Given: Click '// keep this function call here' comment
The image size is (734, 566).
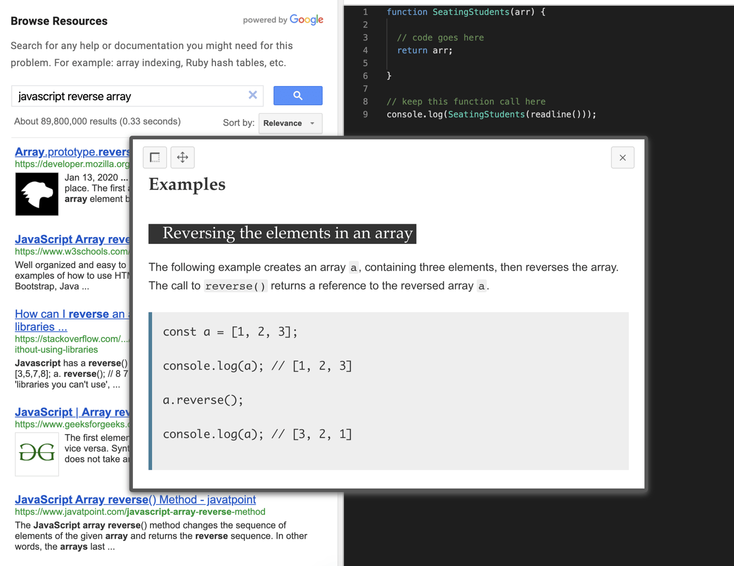Looking at the screenshot, I should (466, 101).
